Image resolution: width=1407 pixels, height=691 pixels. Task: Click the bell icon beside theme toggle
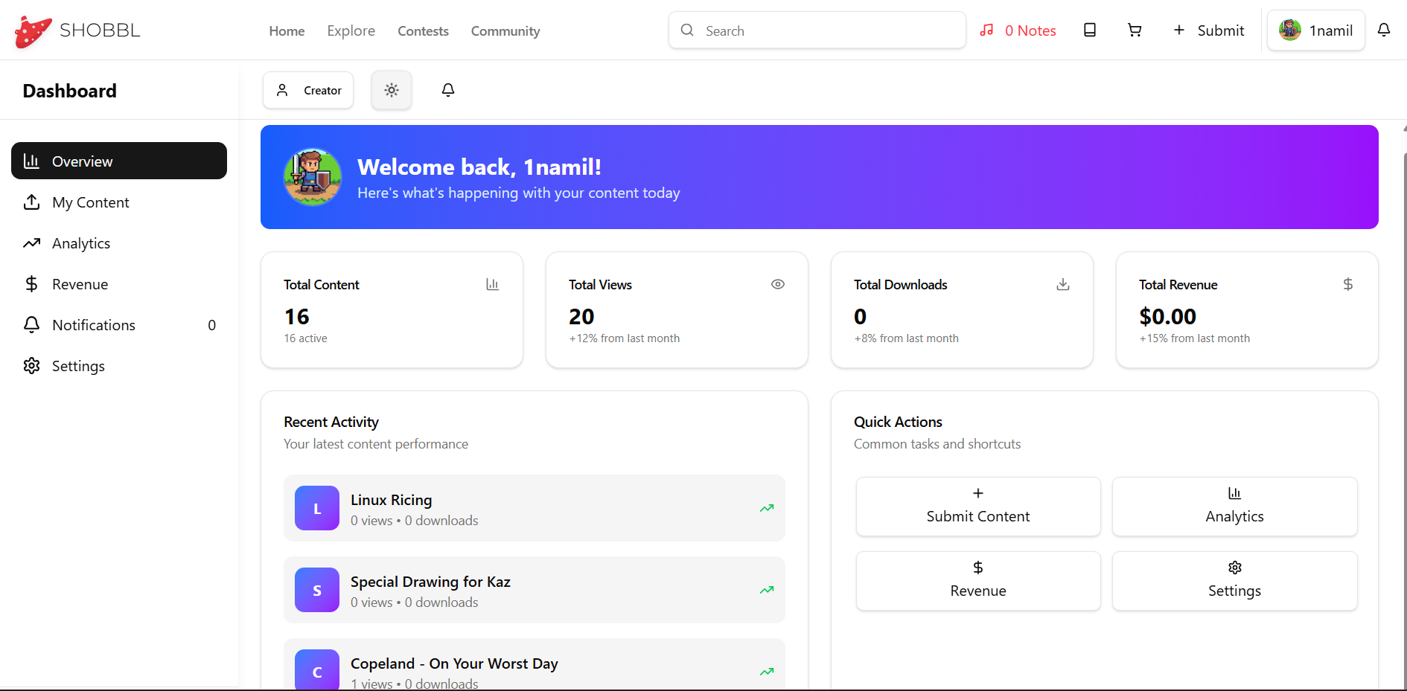pyautogui.click(x=447, y=90)
